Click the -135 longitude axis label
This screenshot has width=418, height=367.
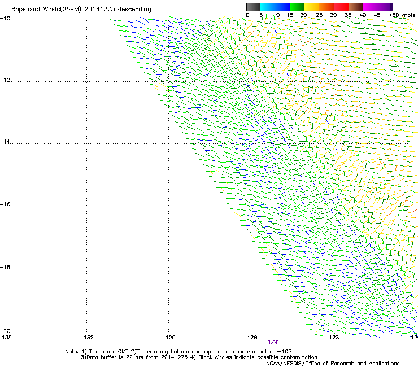(6, 338)
